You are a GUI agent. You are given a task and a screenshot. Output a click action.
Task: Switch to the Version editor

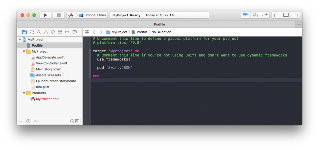(x=264, y=15)
